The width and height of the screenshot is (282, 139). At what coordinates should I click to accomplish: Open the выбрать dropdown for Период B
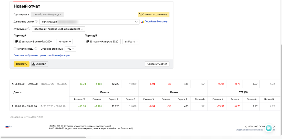pos(131,41)
